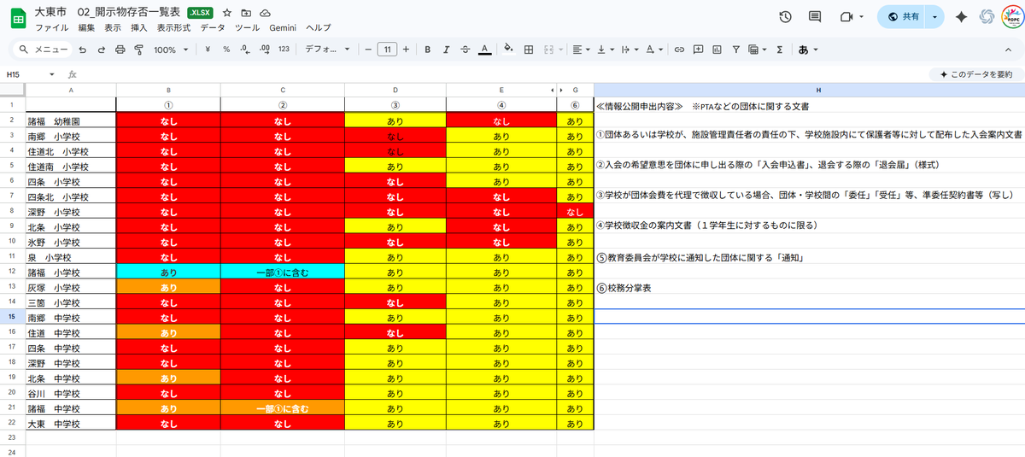This screenshot has height=457, width=1025.
Task: Click the insert link icon
Action: (x=679, y=50)
